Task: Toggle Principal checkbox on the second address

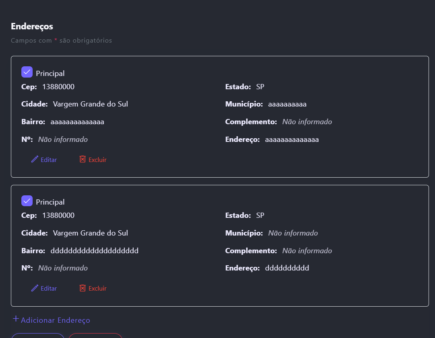Action: pyautogui.click(x=27, y=201)
